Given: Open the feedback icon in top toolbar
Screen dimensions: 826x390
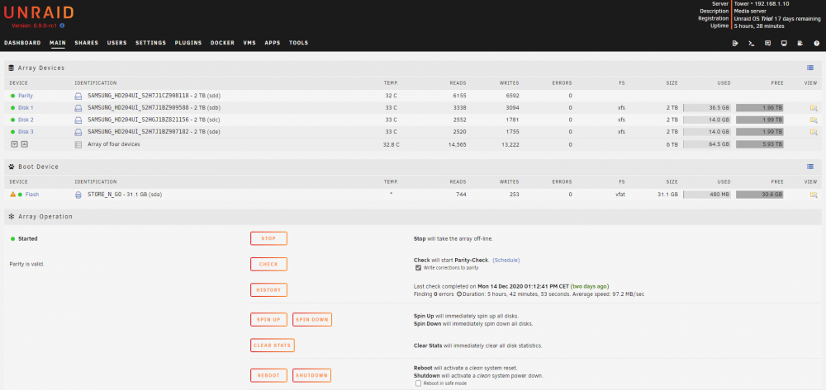Looking at the screenshot, I should tap(767, 43).
